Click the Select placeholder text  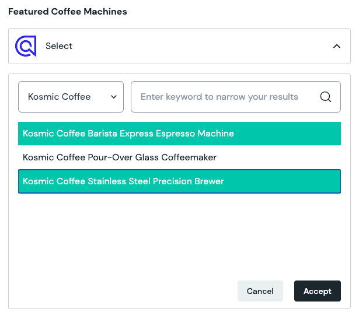[59, 46]
